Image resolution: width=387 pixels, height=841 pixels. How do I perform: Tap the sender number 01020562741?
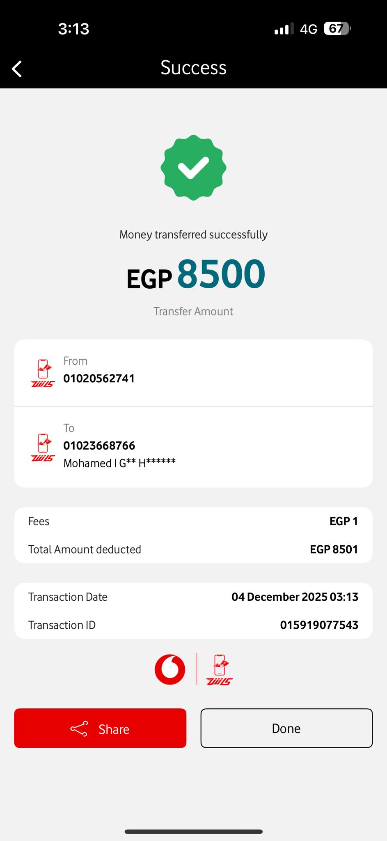[99, 378]
